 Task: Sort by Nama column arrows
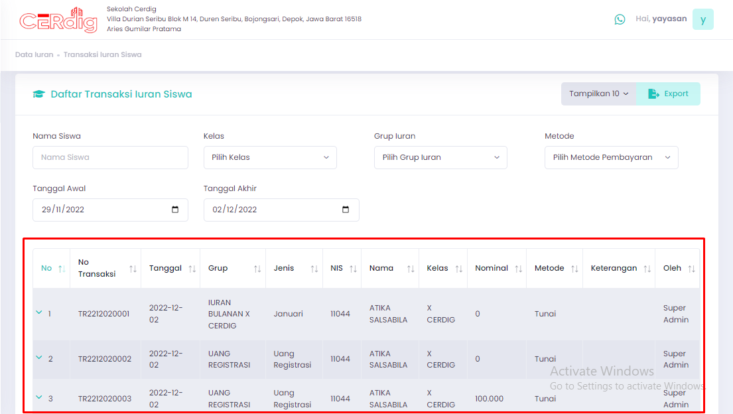coord(411,269)
